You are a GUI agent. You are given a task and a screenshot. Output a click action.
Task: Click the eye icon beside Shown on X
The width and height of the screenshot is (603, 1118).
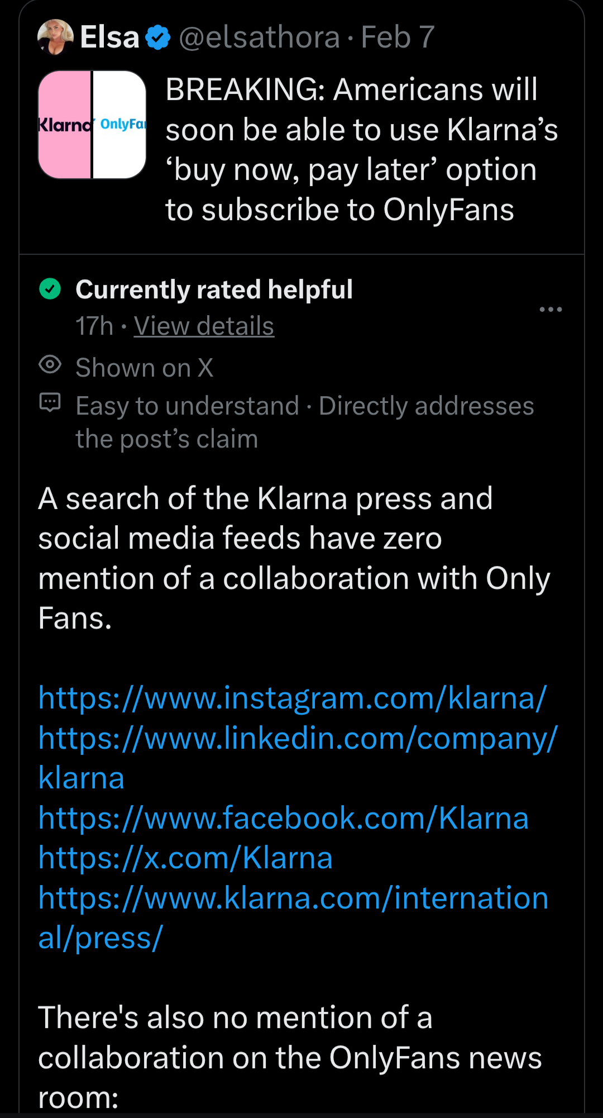(50, 365)
